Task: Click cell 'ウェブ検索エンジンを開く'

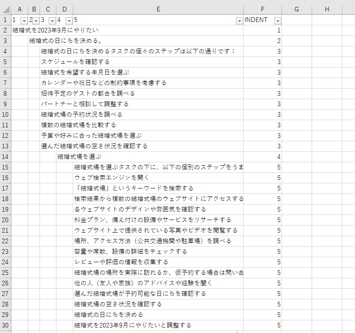Action: click(x=111, y=177)
